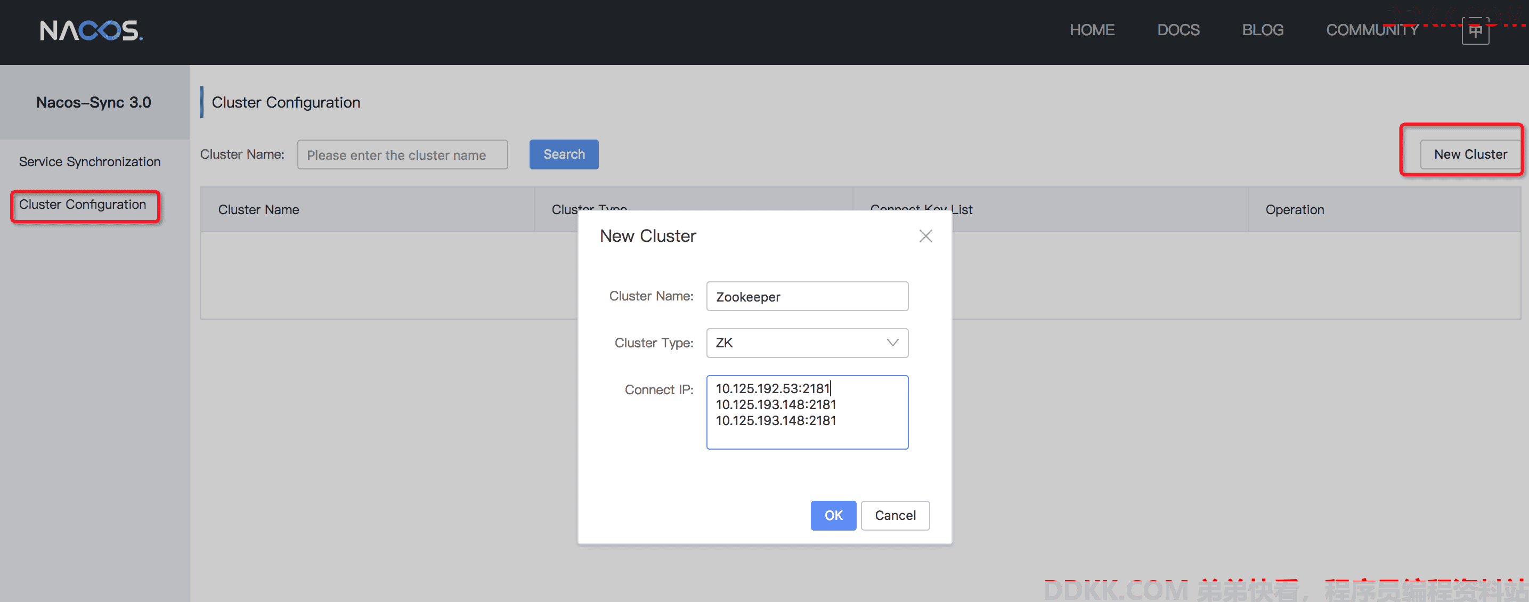Open the DOCS menu item

click(1178, 30)
